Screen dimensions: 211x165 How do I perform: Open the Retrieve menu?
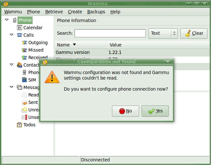pos(54,12)
